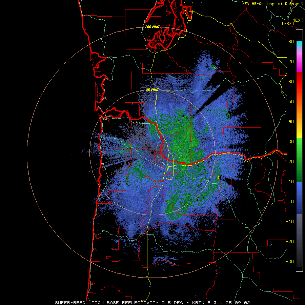Click the -10 value on the dBZ scale
The width and height of the screenshot is (305, 305).
[x=290, y=222]
